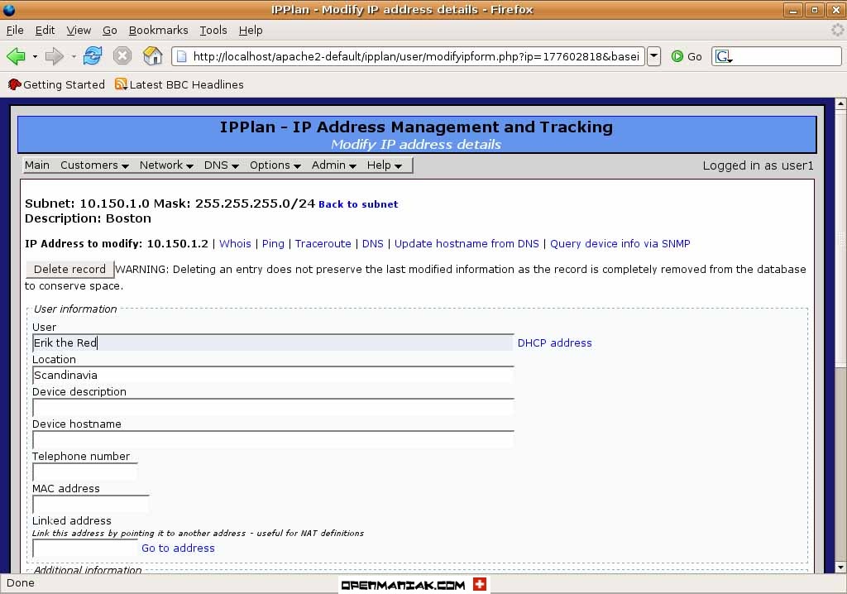Click the Getting Started bookmark icon

pyautogui.click(x=14, y=84)
